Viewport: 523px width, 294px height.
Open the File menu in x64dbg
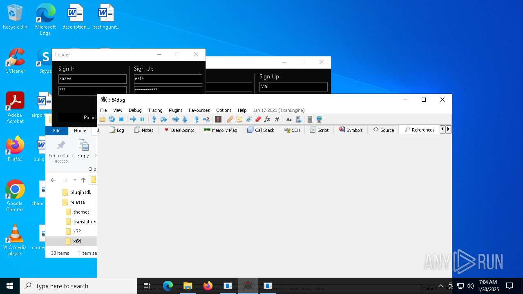(x=103, y=110)
